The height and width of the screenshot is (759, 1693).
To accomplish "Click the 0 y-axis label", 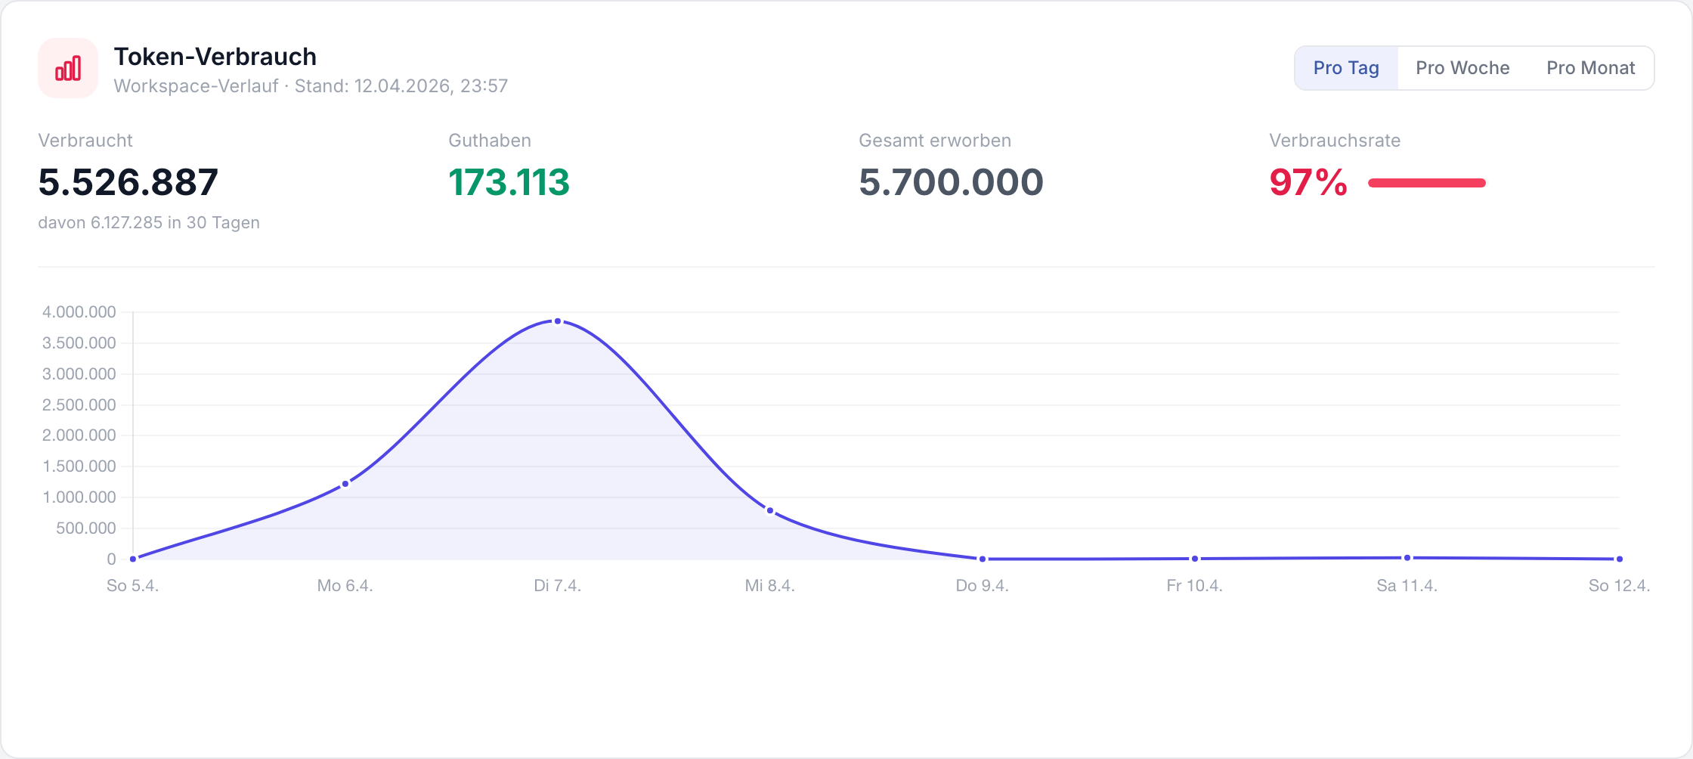I will [x=112, y=559].
